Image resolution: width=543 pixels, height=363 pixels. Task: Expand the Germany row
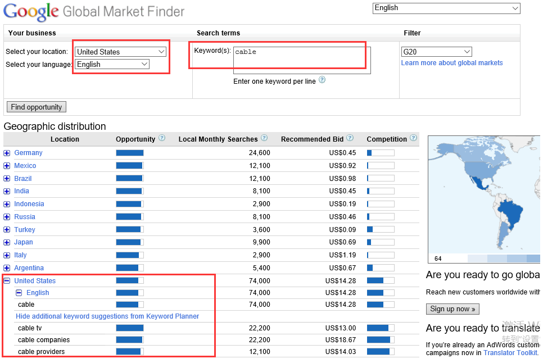point(7,153)
